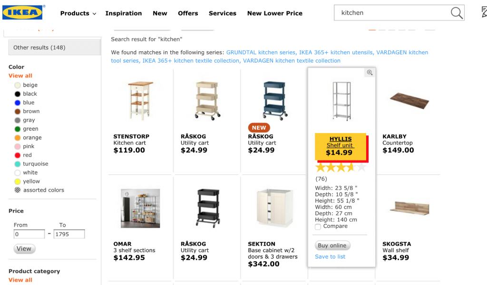Go to the Offers menu item
The height and width of the screenshot is (285, 487).
(x=188, y=13)
